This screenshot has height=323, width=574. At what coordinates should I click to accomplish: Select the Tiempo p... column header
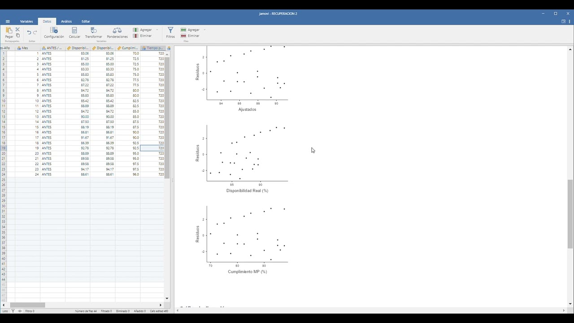coord(152,48)
